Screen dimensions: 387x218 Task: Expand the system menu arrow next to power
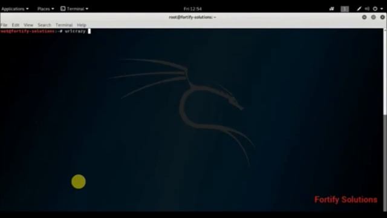click(382, 9)
